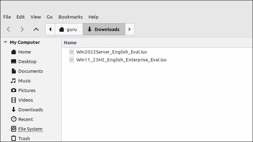The width and height of the screenshot is (253, 142).
Task: Click the sidebar Downloads arrow icon
Action: coord(14,110)
